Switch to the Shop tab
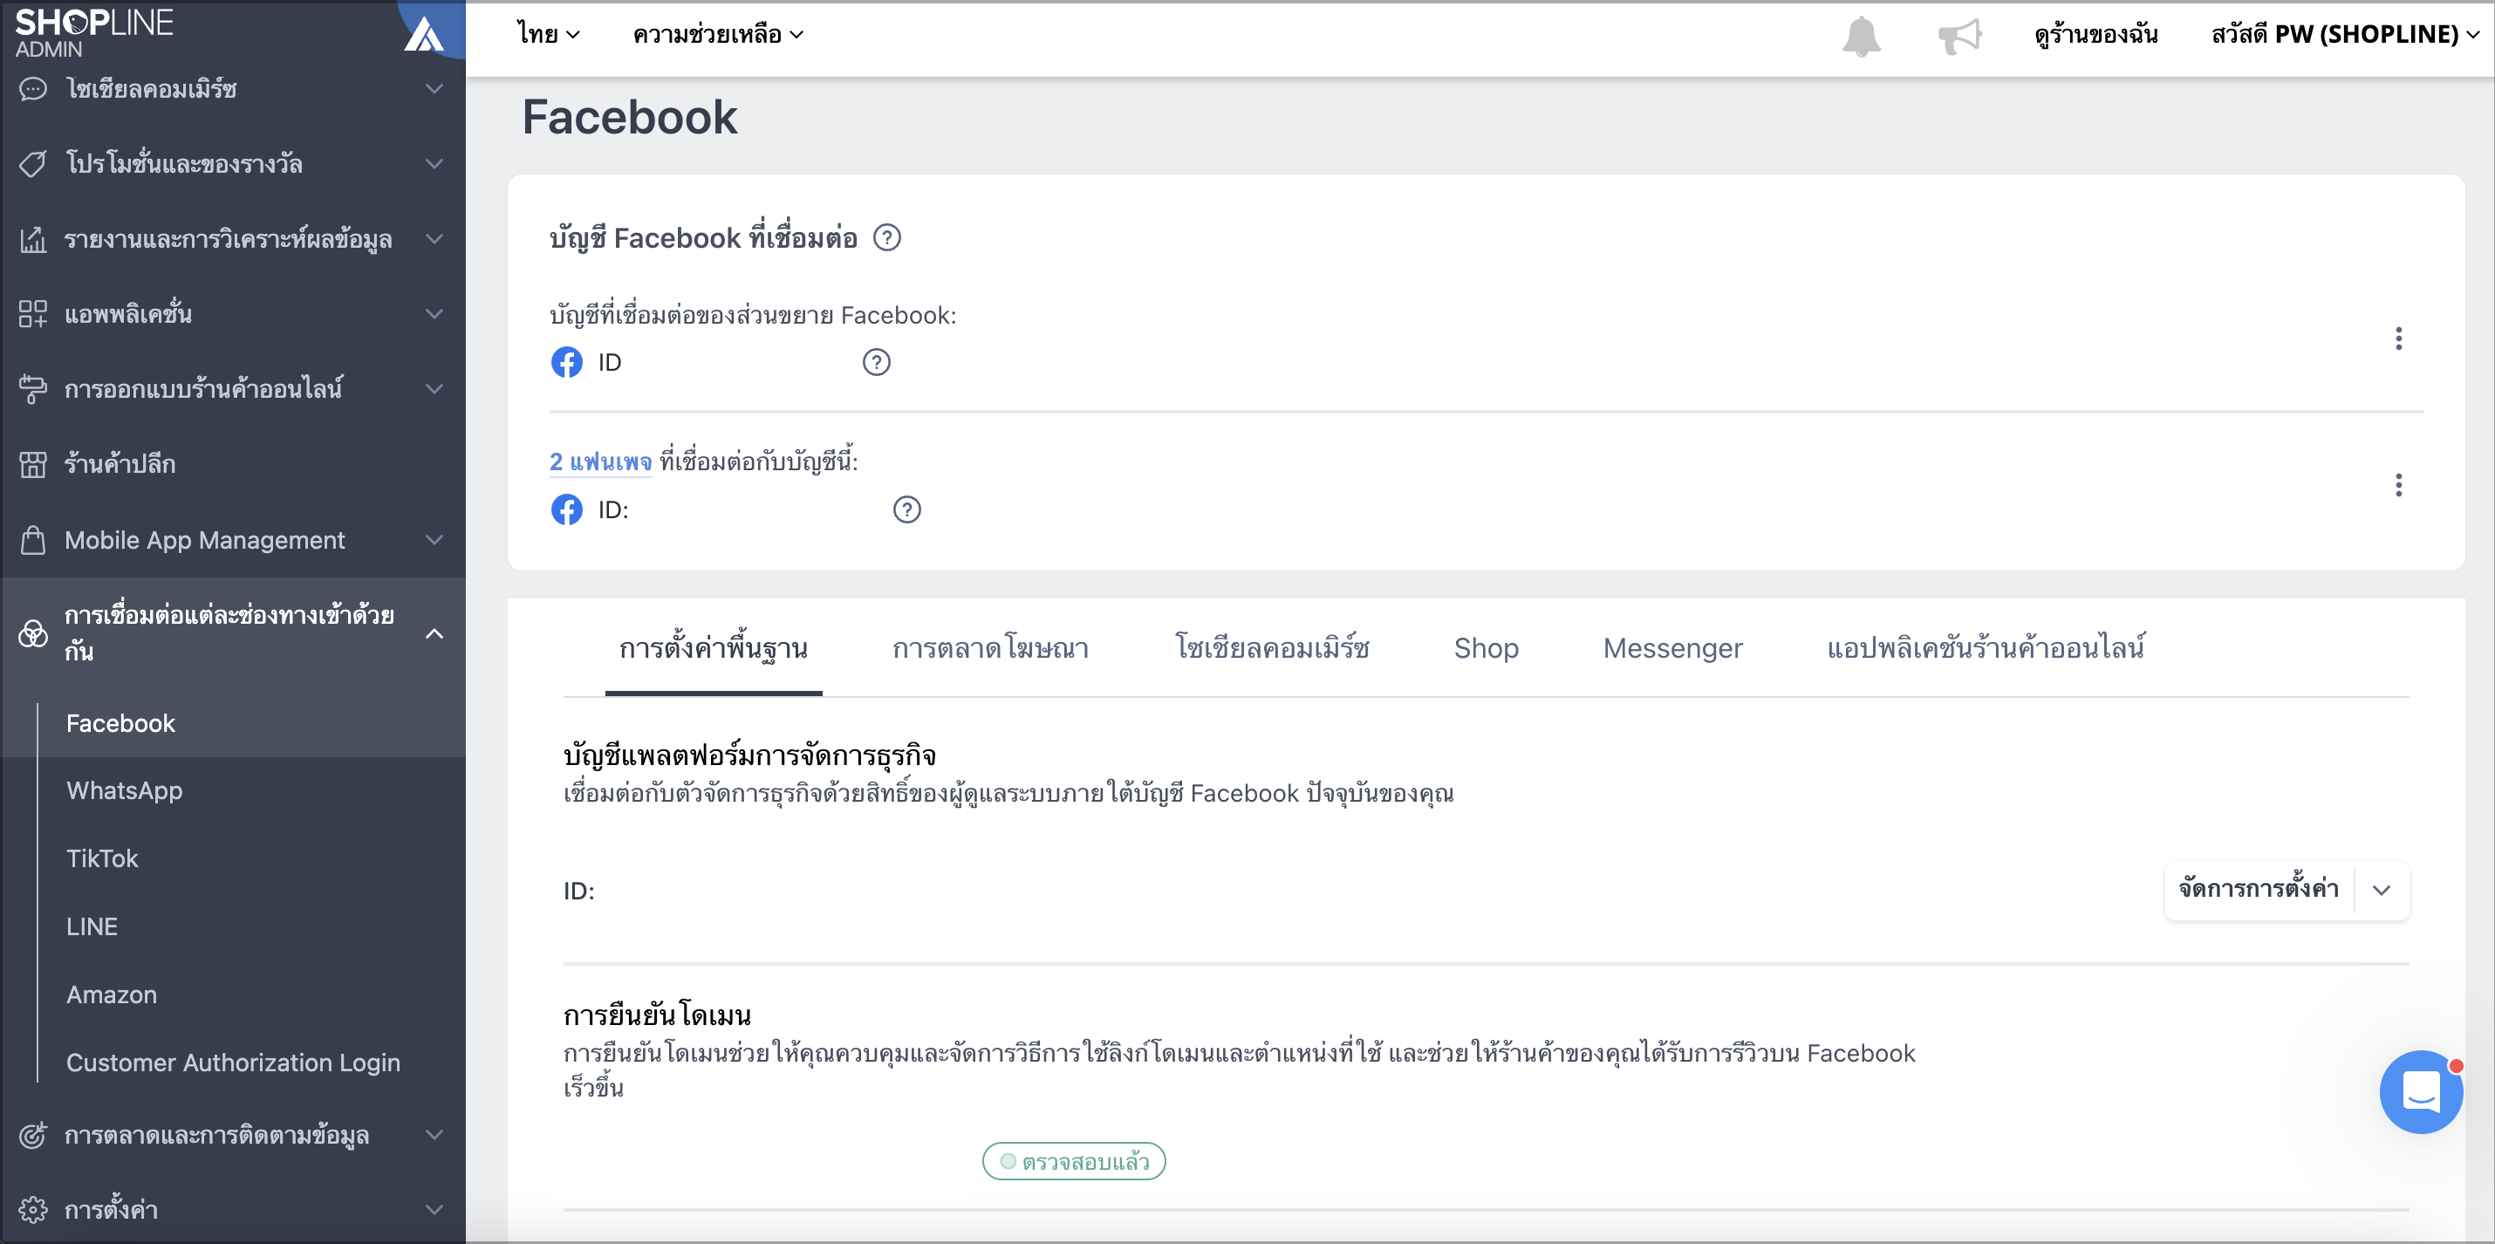 [x=1486, y=648]
